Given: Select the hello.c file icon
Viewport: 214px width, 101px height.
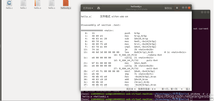Looking at the screenshot, I should point(9,3).
